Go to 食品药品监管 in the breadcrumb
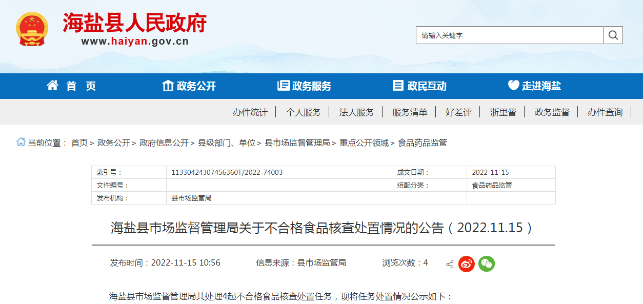 click(x=423, y=143)
